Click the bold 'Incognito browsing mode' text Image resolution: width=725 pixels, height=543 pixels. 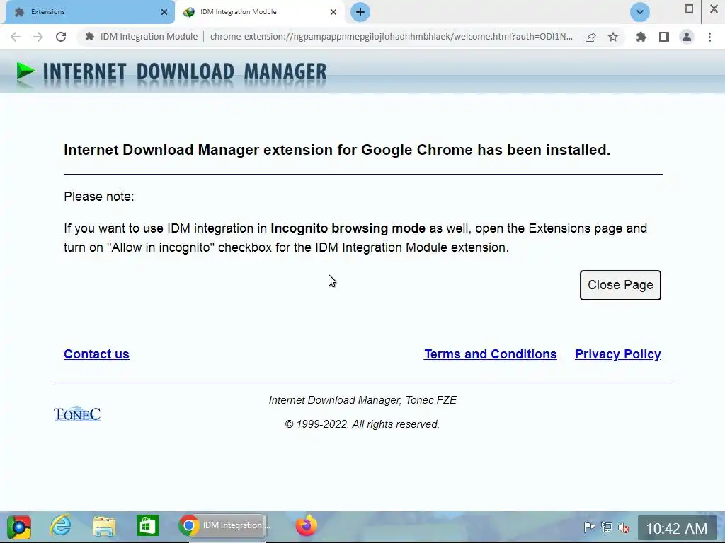(x=348, y=228)
